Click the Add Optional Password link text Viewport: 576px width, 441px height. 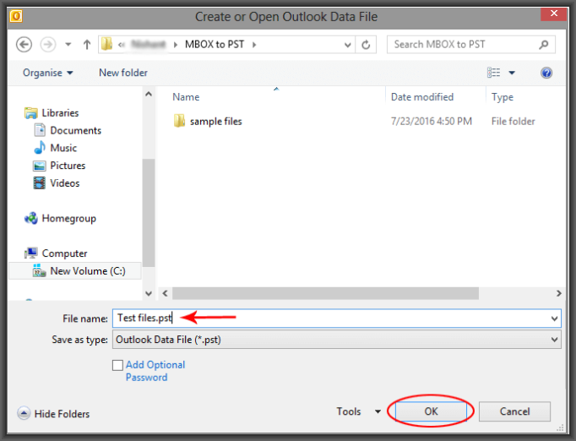tap(155, 371)
